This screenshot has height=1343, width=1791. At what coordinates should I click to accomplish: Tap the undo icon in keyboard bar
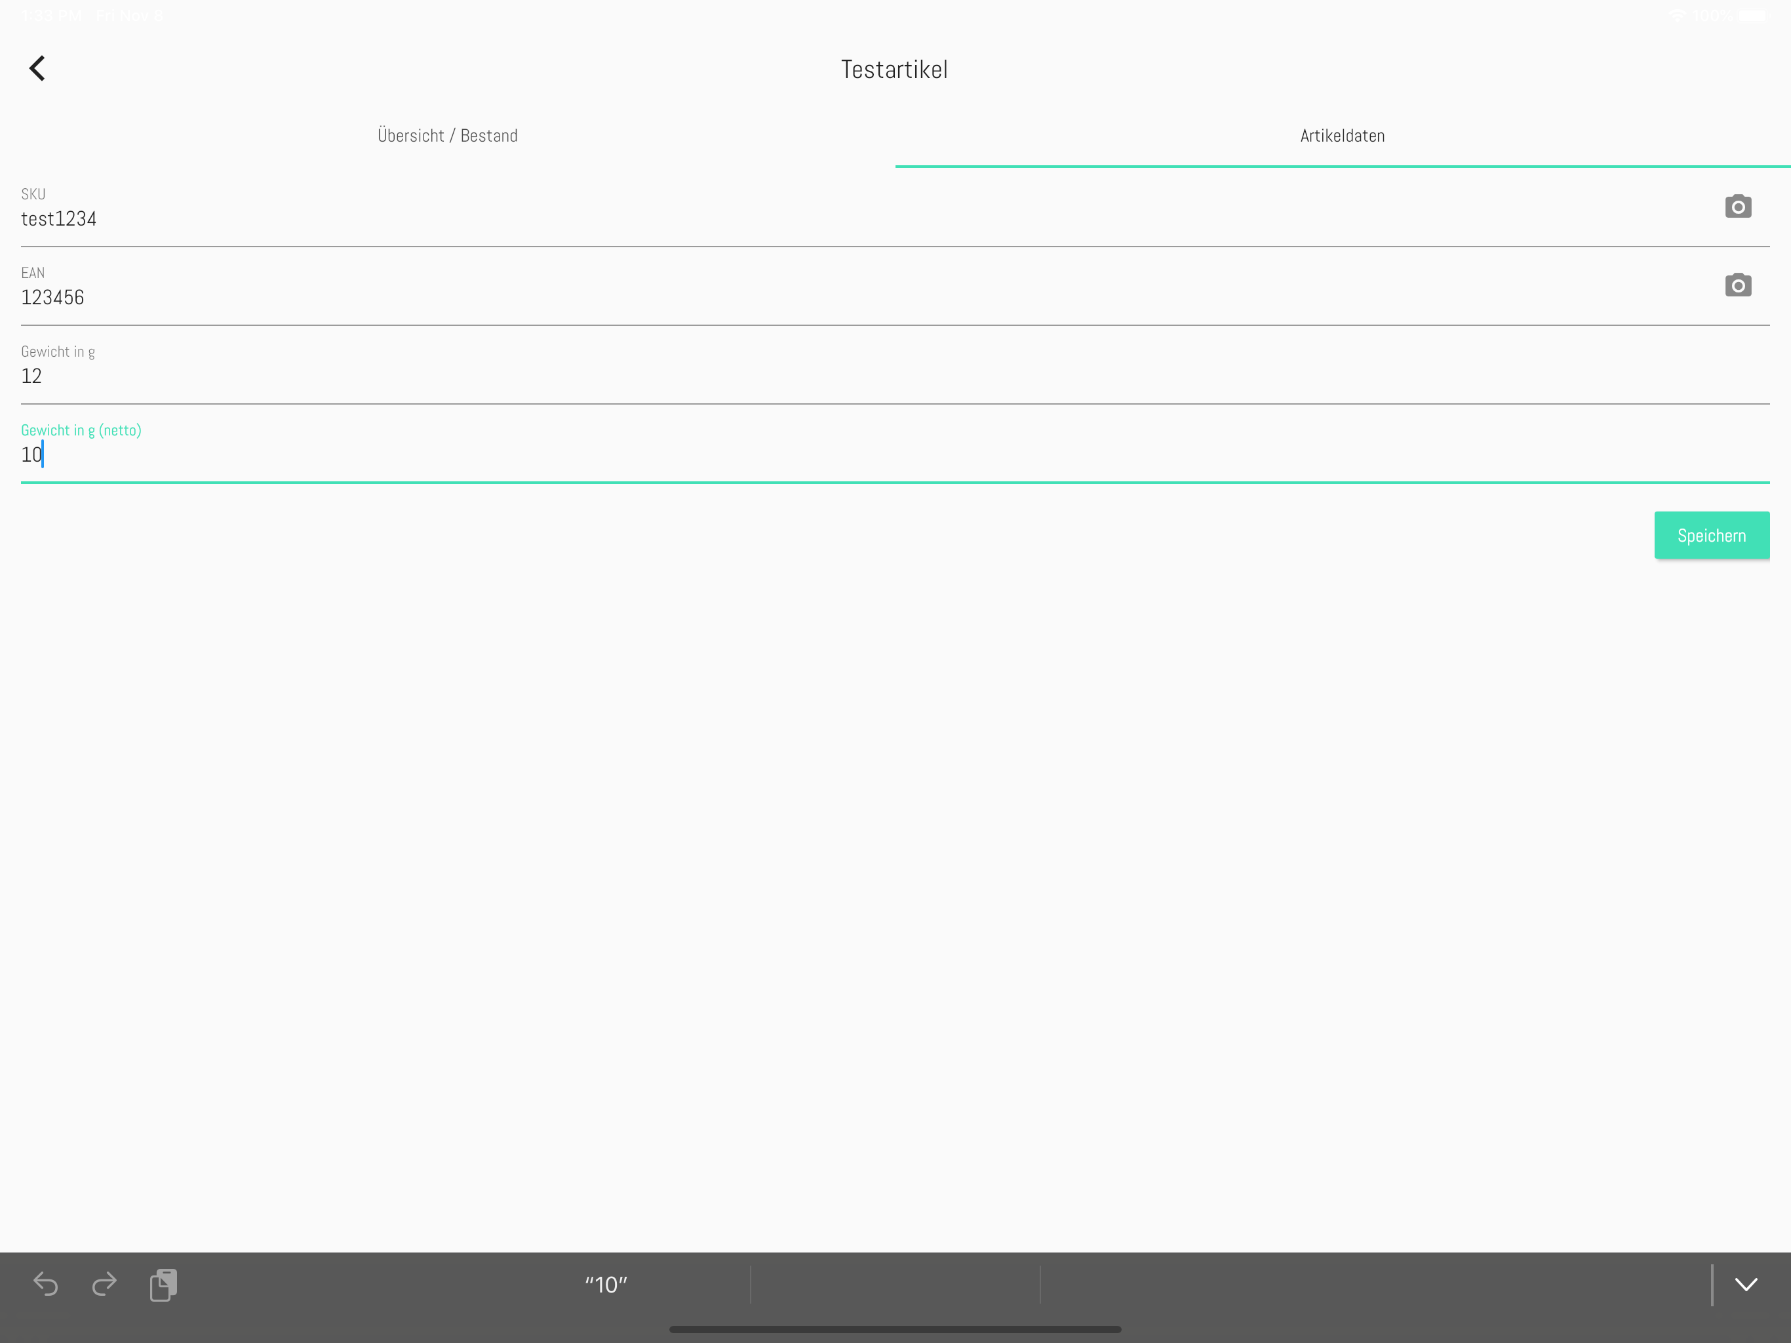(x=45, y=1284)
